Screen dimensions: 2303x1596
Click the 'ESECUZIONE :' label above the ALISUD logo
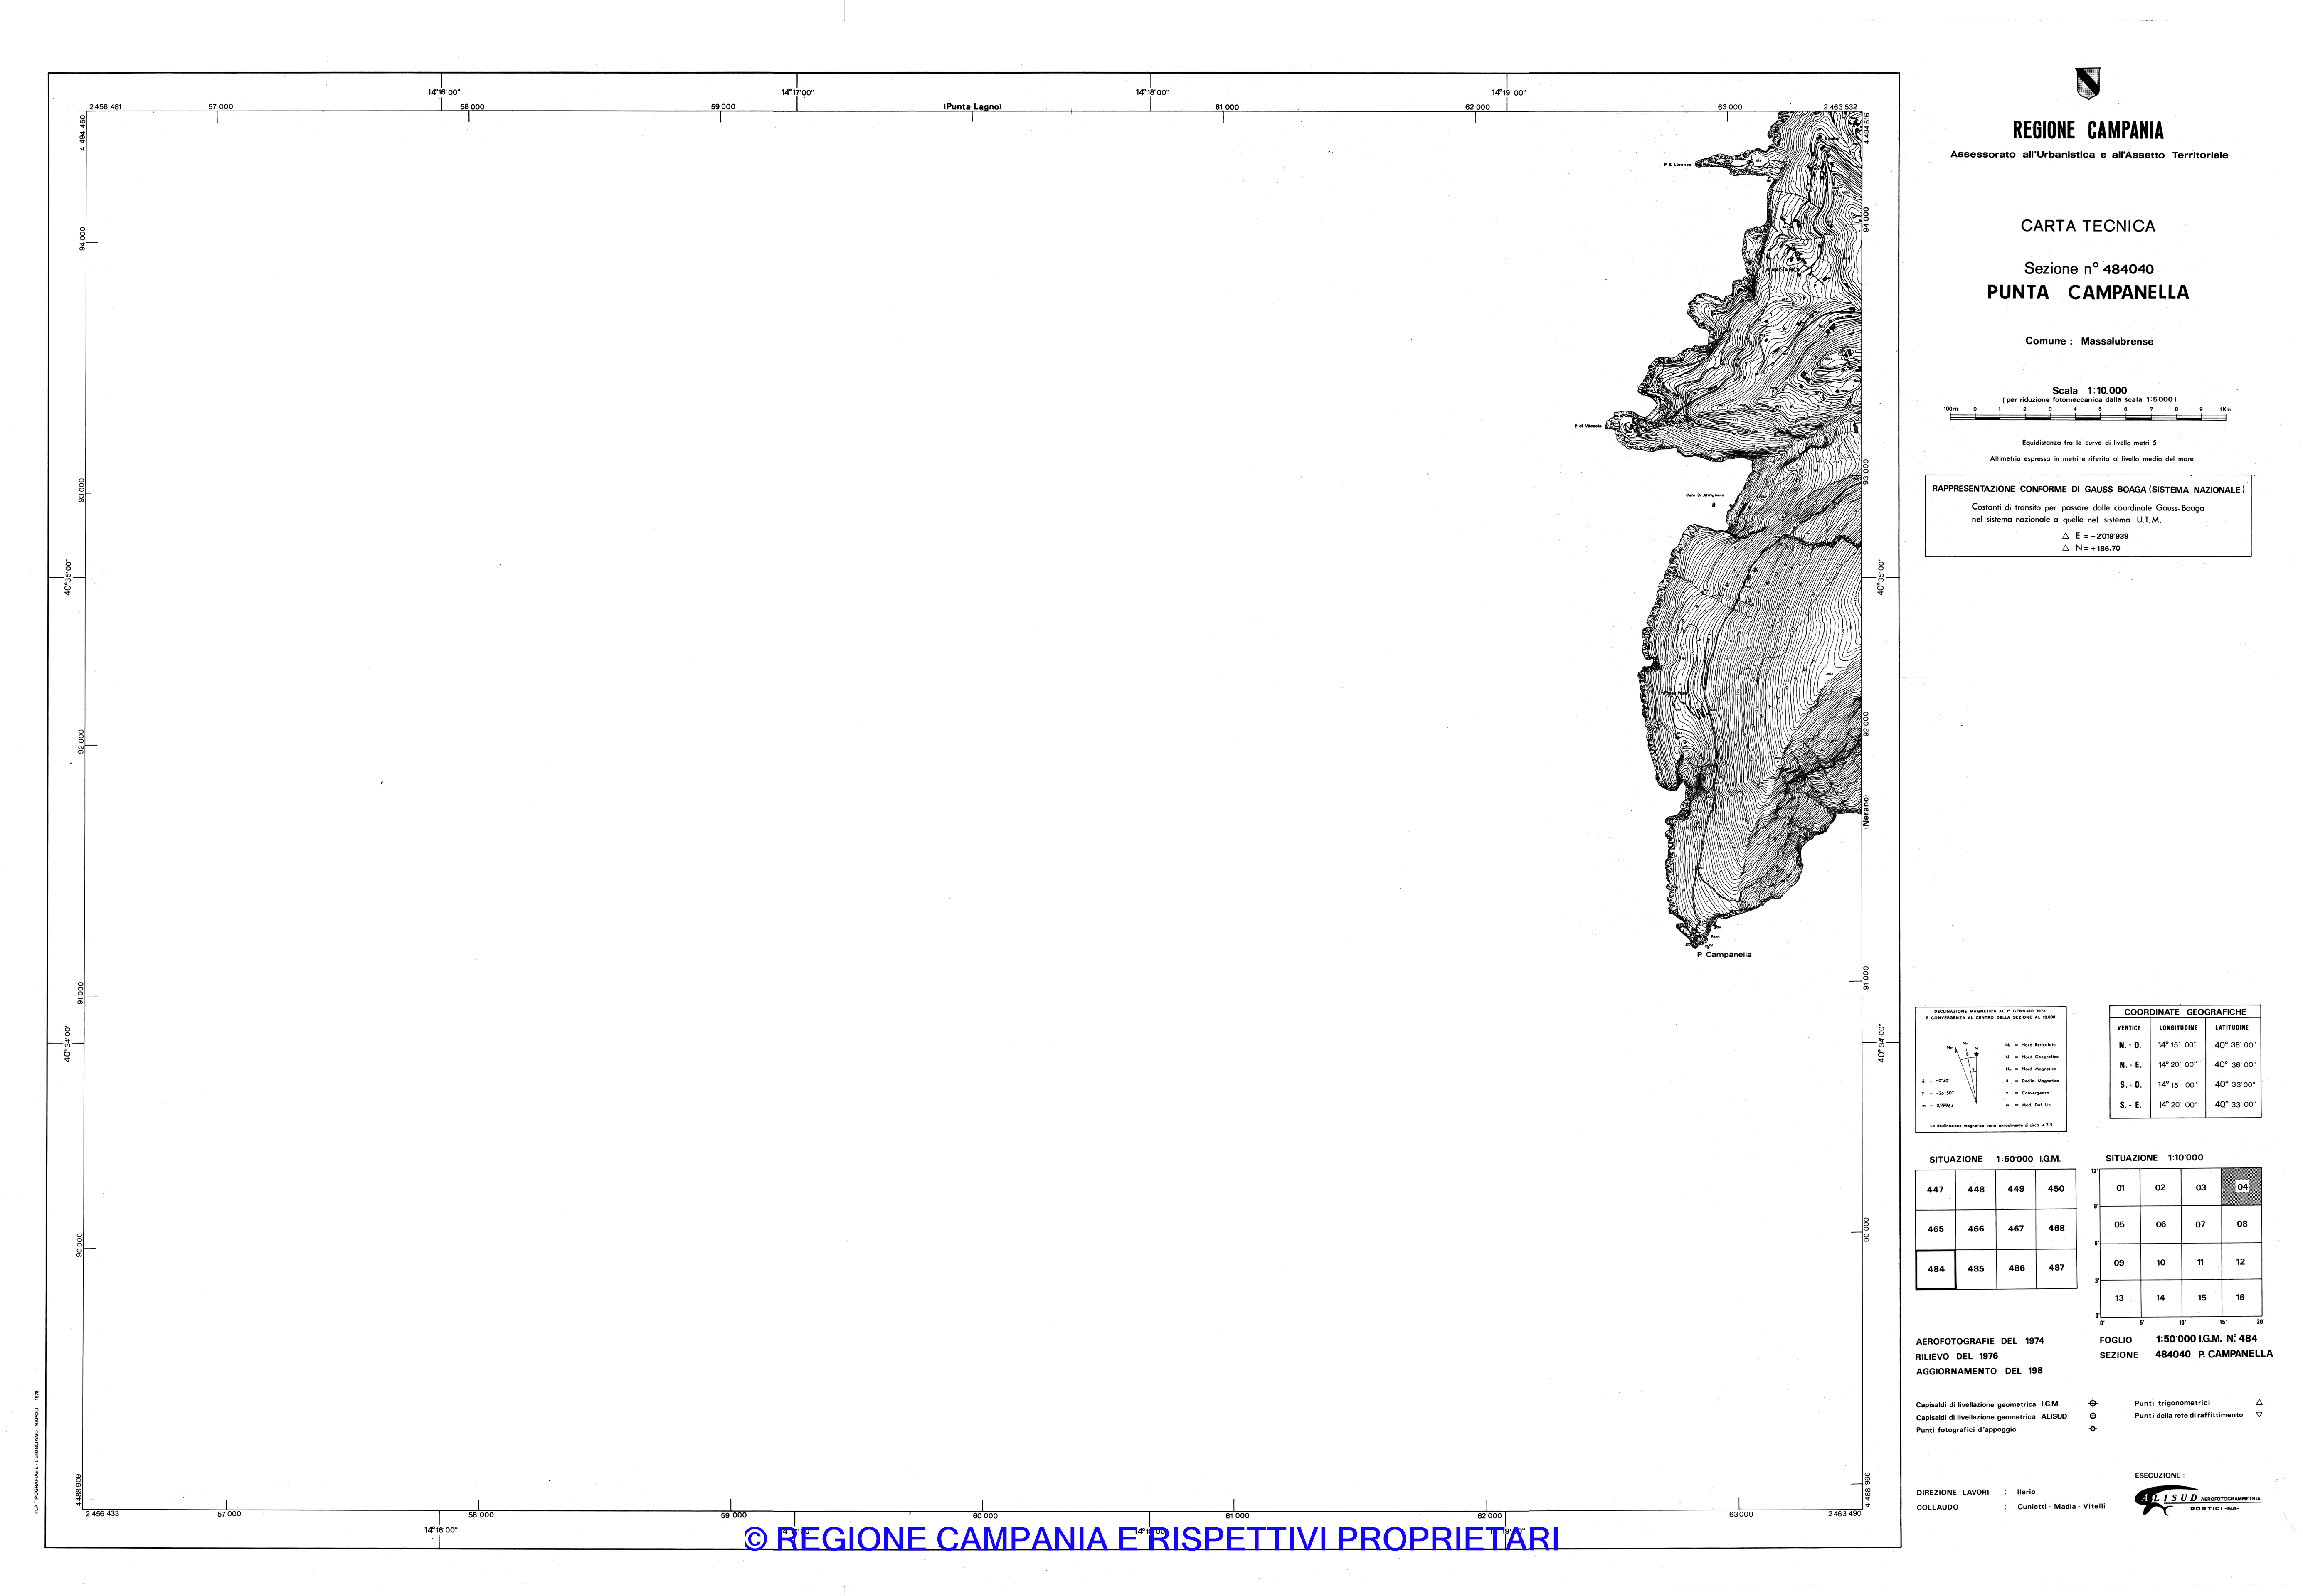coord(2160,1475)
